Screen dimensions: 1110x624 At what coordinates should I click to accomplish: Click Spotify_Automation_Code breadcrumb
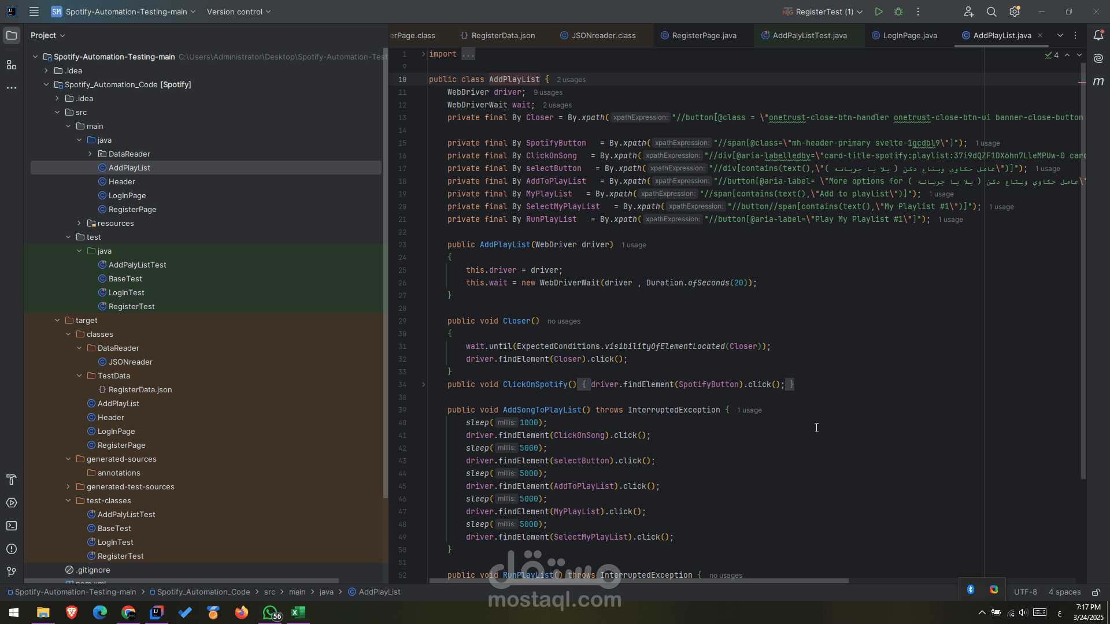click(199, 592)
